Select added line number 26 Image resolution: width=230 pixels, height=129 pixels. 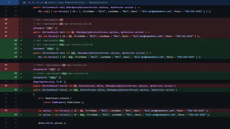coord(16,73)
